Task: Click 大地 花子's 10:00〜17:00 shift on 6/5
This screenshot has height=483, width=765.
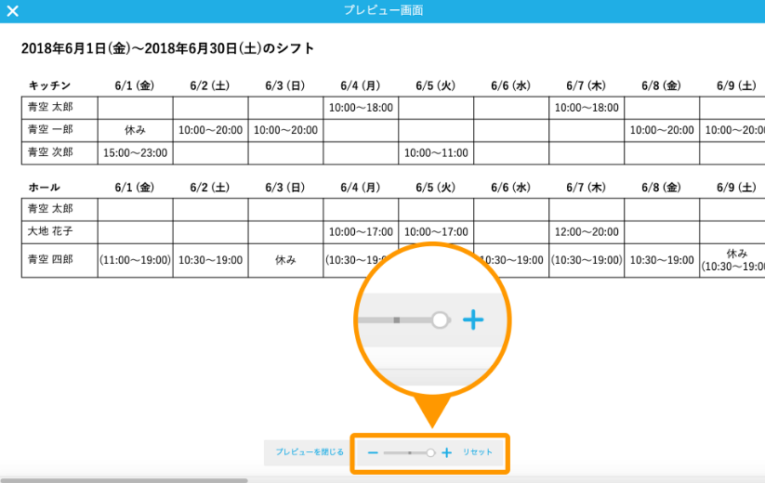Action: pos(436,232)
